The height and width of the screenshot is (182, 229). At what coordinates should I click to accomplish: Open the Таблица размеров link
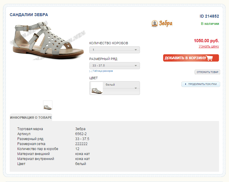tap(102, 71)
